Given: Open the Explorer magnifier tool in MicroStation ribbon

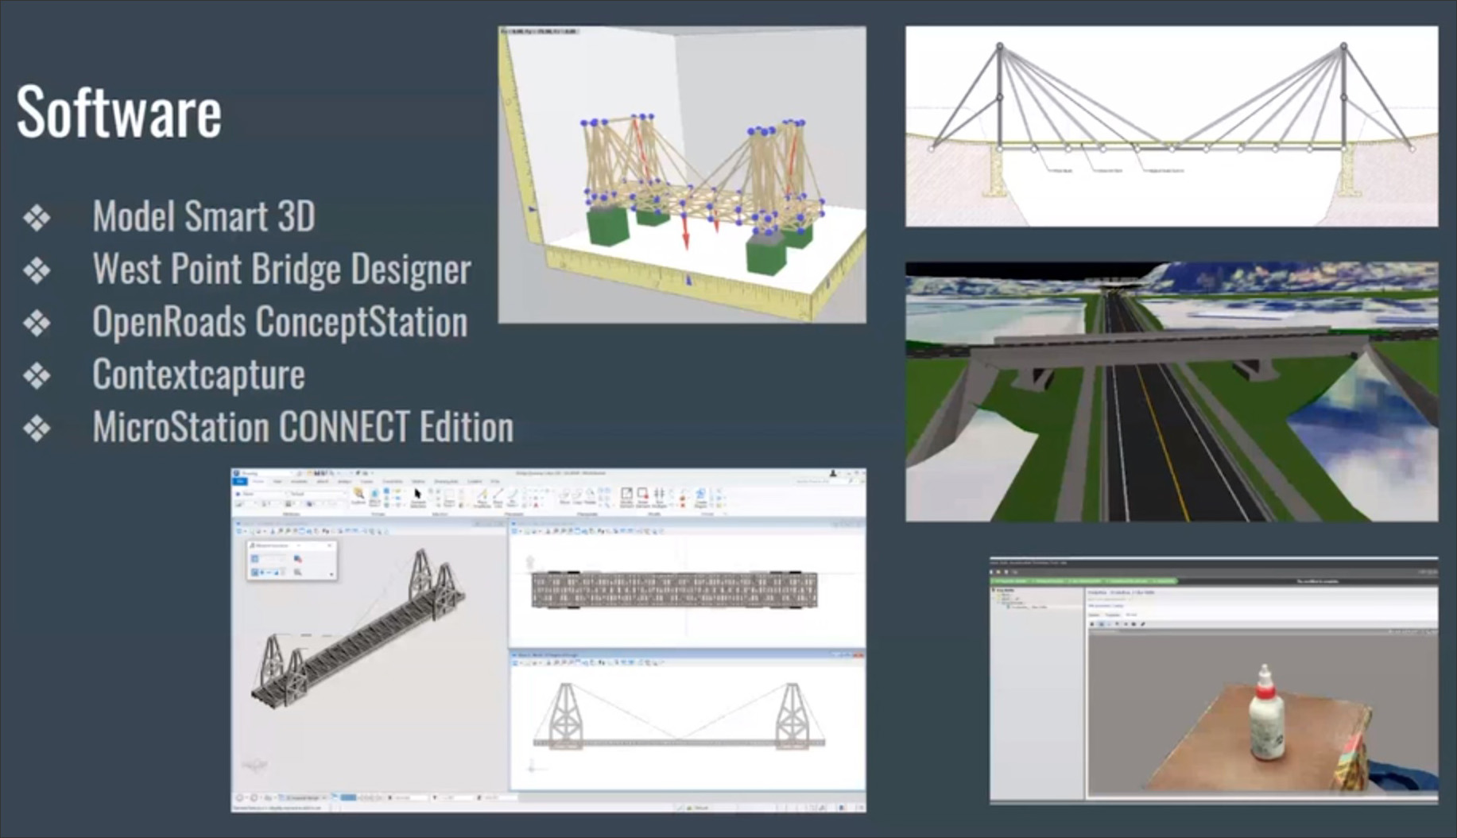Looking at the screenshot, I should coord(358,496).
